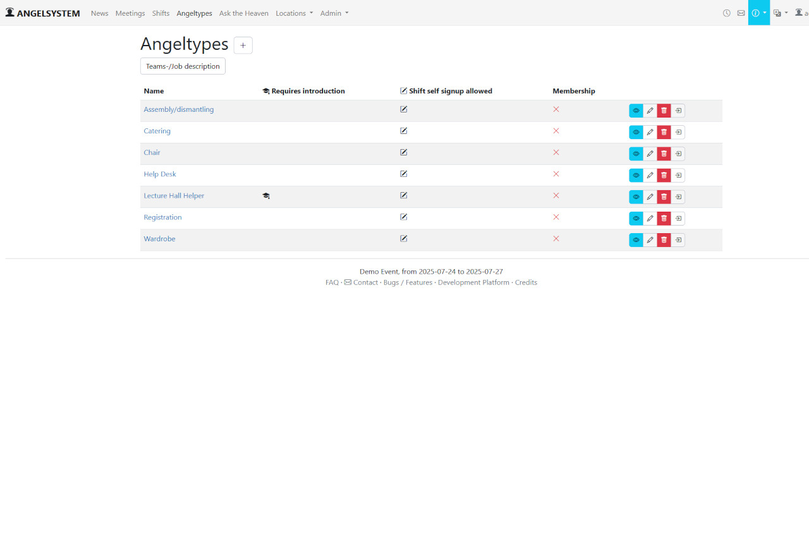Open the Lecture Hall Helper link
809x539 pixels.
(x=174, y=195)
